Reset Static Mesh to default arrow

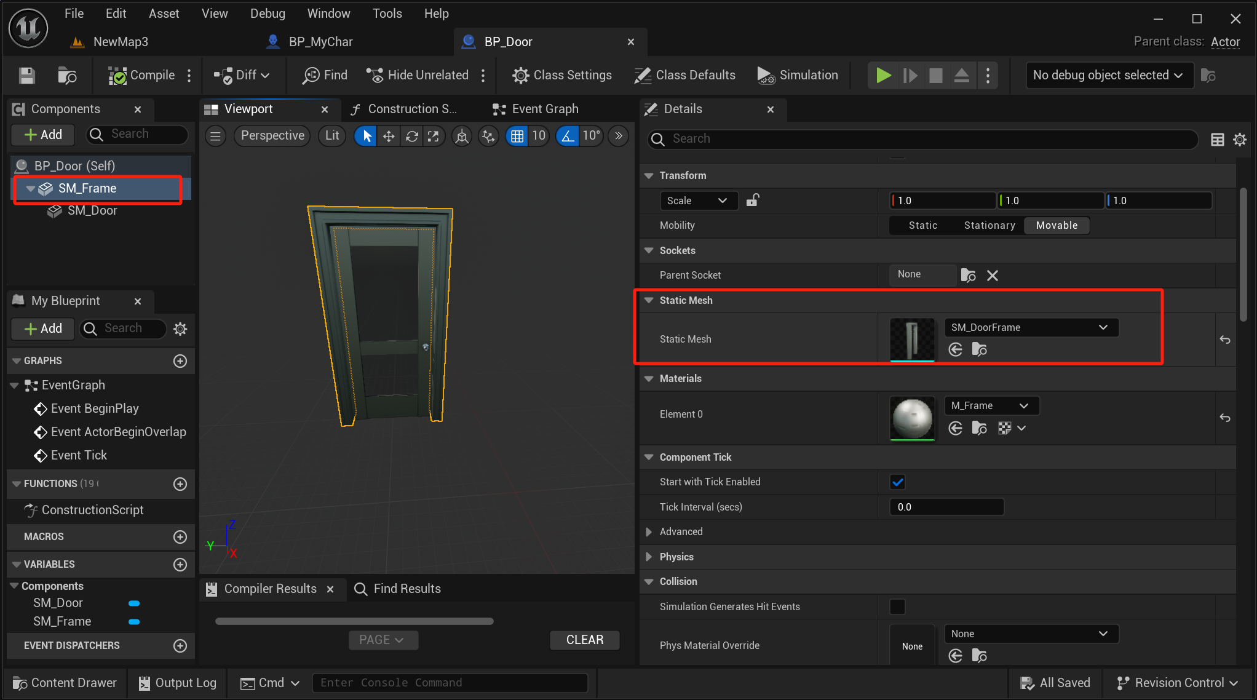click(x=1224, y=340)
